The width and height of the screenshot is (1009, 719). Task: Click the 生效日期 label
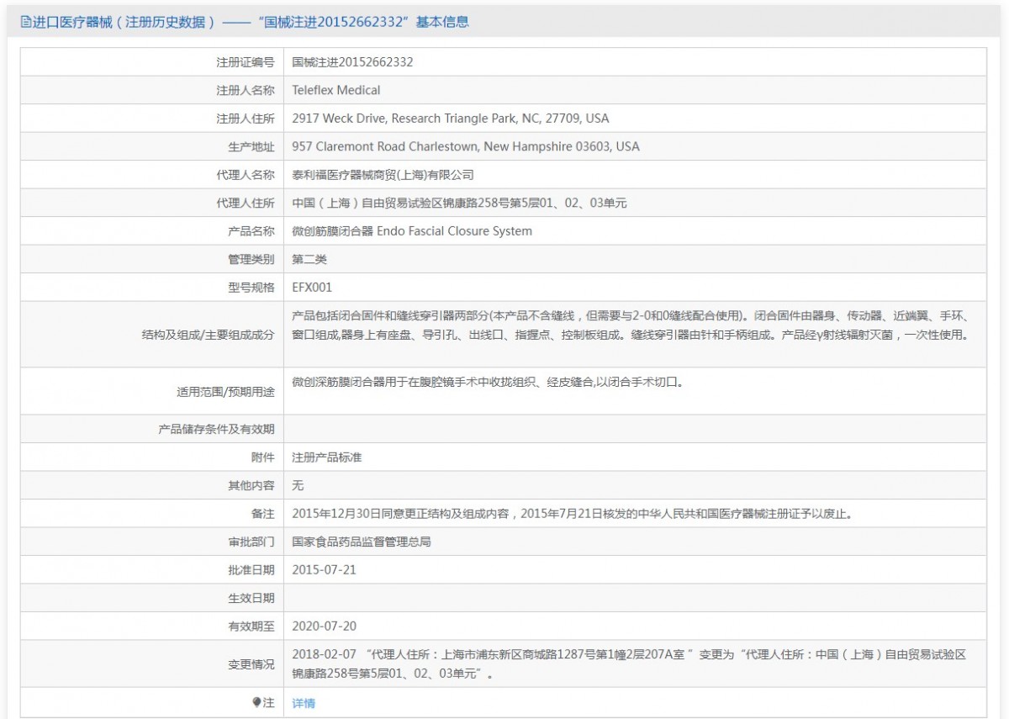251,598
